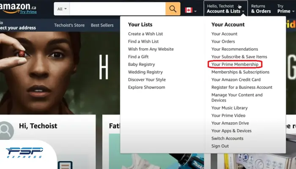
Task: Open Returns & Orders
Action: [x=261, y=9]
